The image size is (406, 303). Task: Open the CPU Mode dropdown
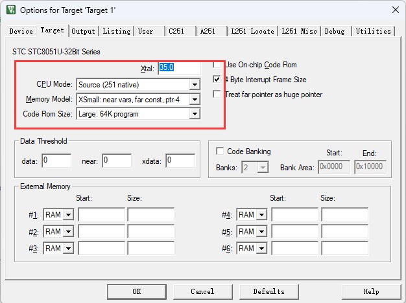pos(194,84)
